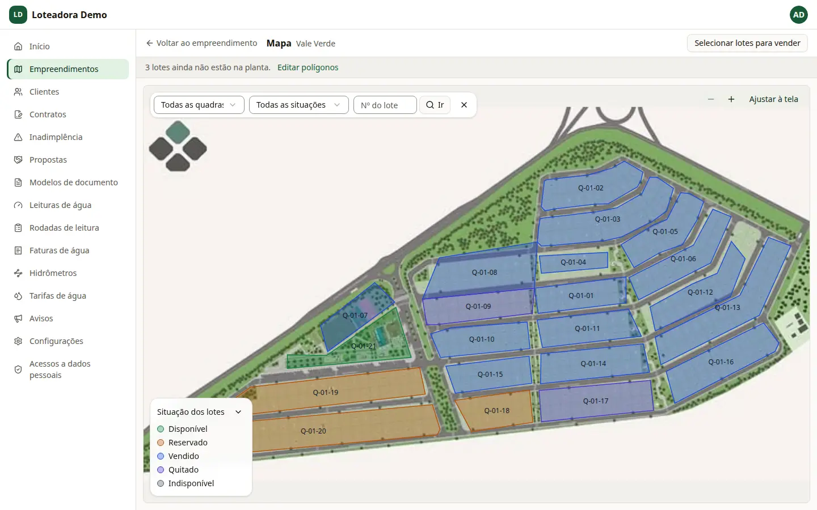Click the Ir search button
This screenshot has height=510, width=817.
pos(435,105)
